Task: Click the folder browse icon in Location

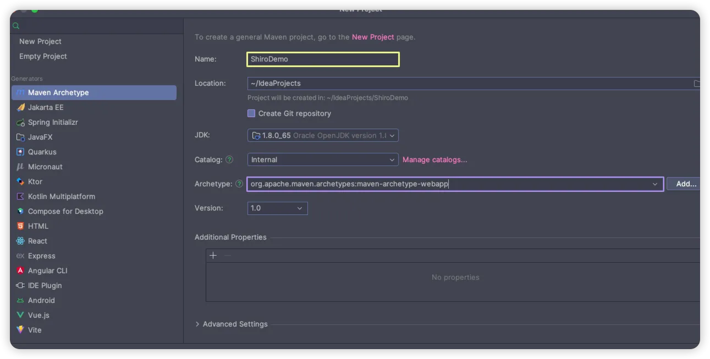Action: 696,84
